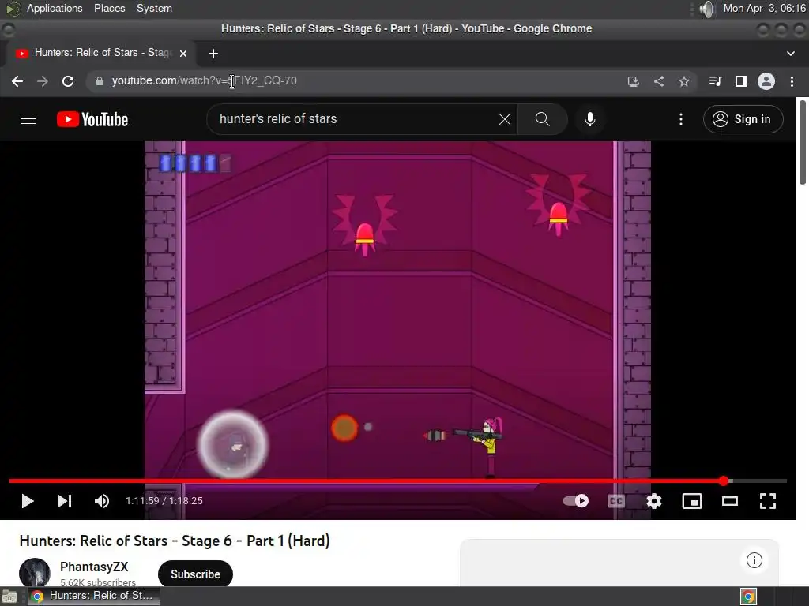Mute the video volume
Screen dimensions: 809x606
[102, 501]
